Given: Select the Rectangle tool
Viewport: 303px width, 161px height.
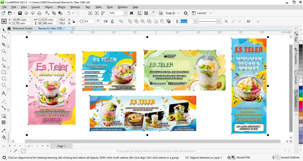Looking at the screenshot, I should [4, 72].
